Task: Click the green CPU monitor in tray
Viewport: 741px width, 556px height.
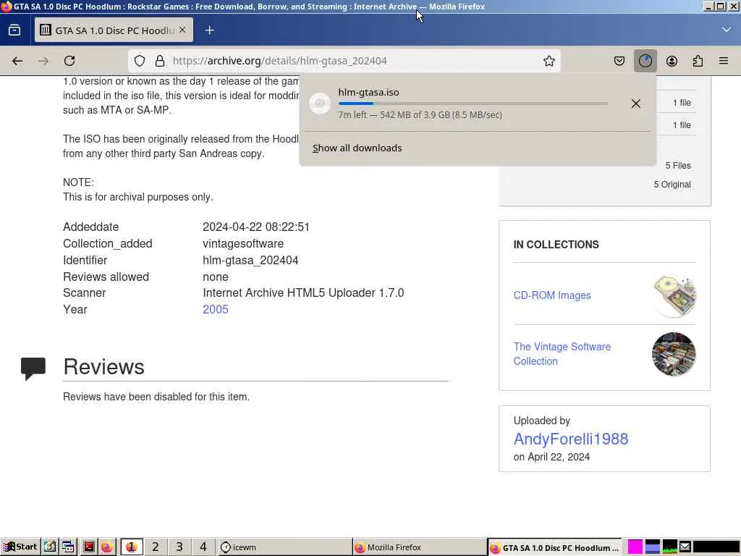Action: [x=669, y=547]
